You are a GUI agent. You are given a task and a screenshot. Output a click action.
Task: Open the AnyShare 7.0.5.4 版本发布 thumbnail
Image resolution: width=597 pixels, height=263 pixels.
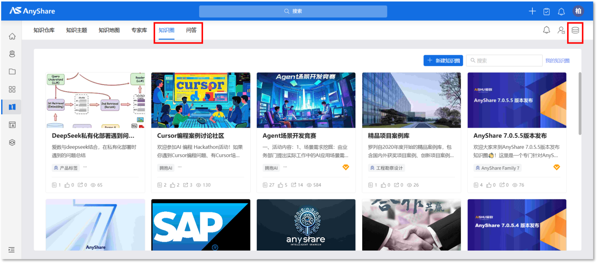[x=517, y=225]
